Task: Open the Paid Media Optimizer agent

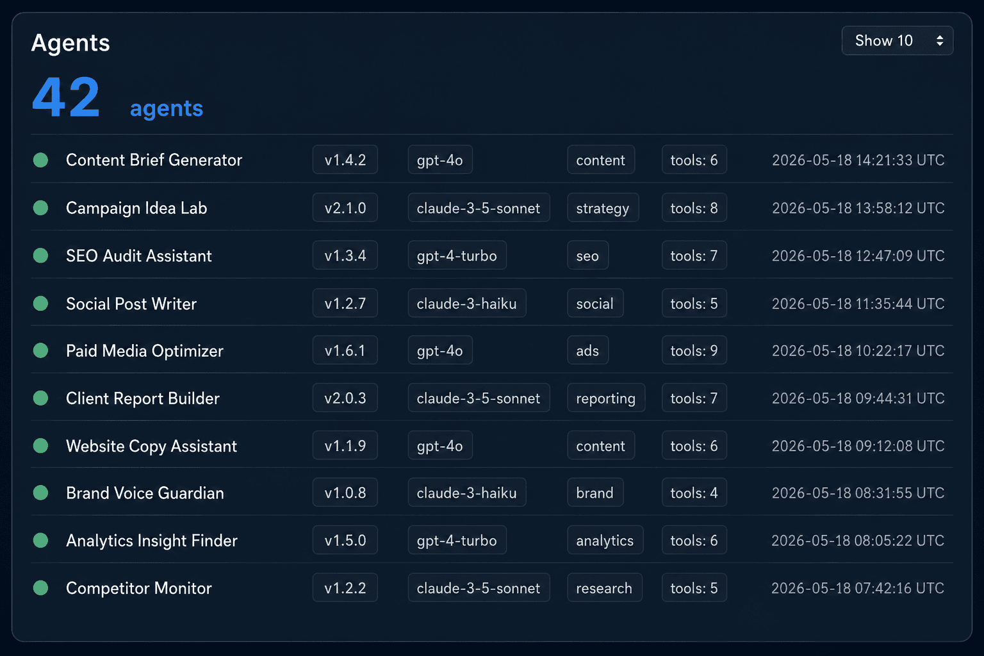Action: pos(145,350)
